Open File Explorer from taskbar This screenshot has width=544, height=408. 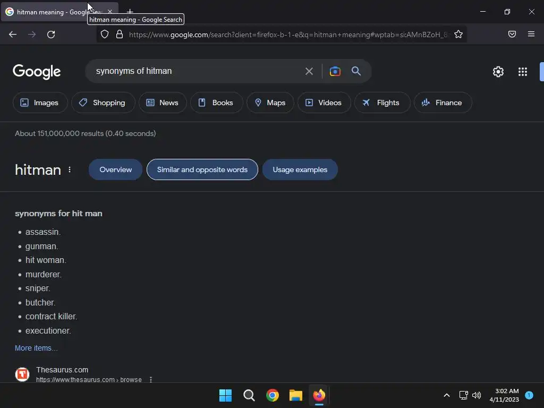coord(296,395)
